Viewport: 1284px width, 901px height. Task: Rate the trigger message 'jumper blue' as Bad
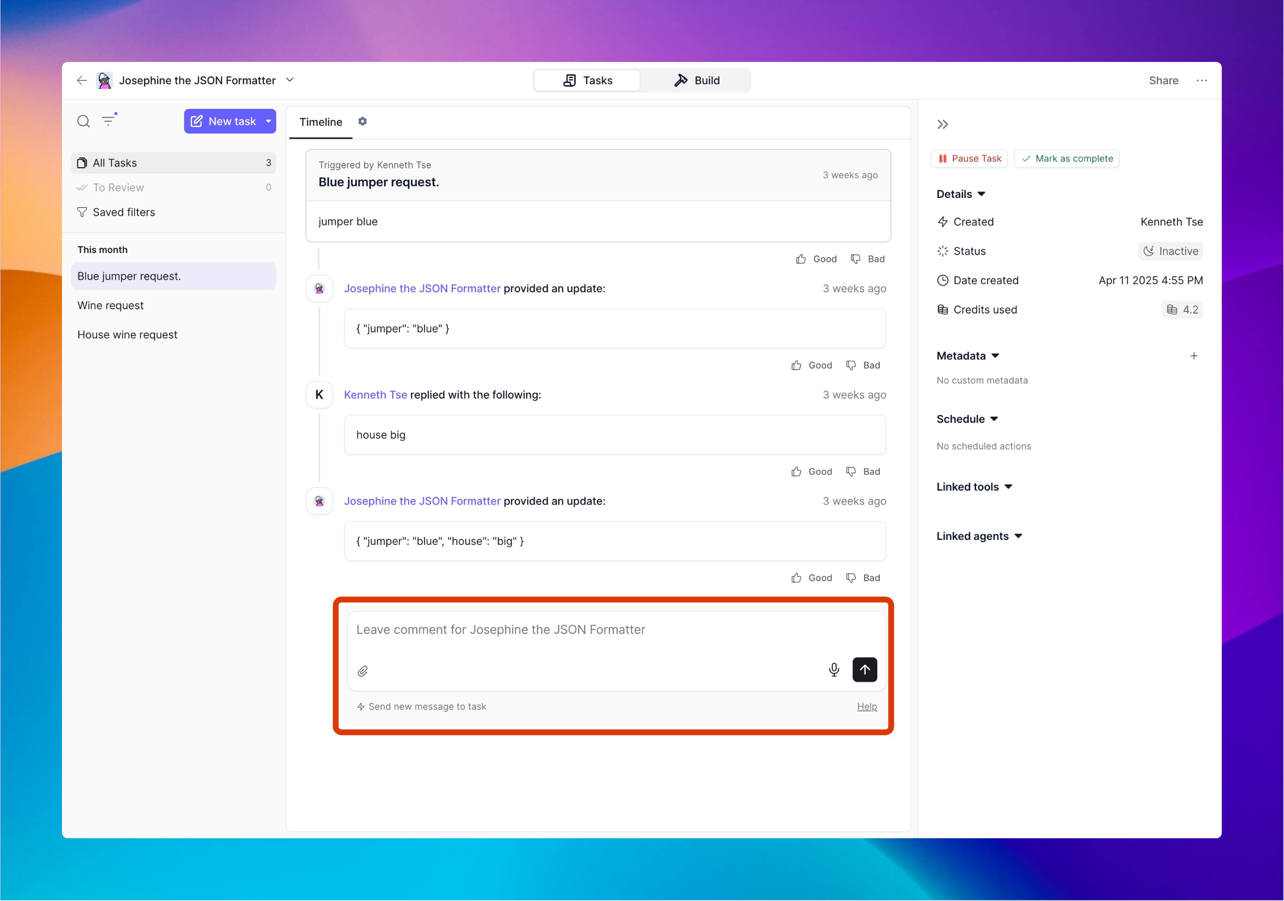coord(868,259)
